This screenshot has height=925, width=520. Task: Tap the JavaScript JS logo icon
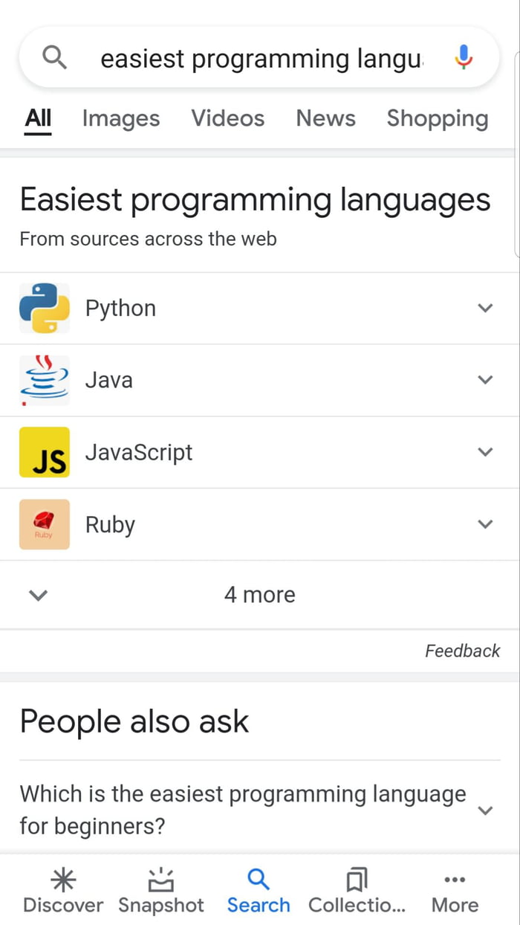click(x=45, y=452)
